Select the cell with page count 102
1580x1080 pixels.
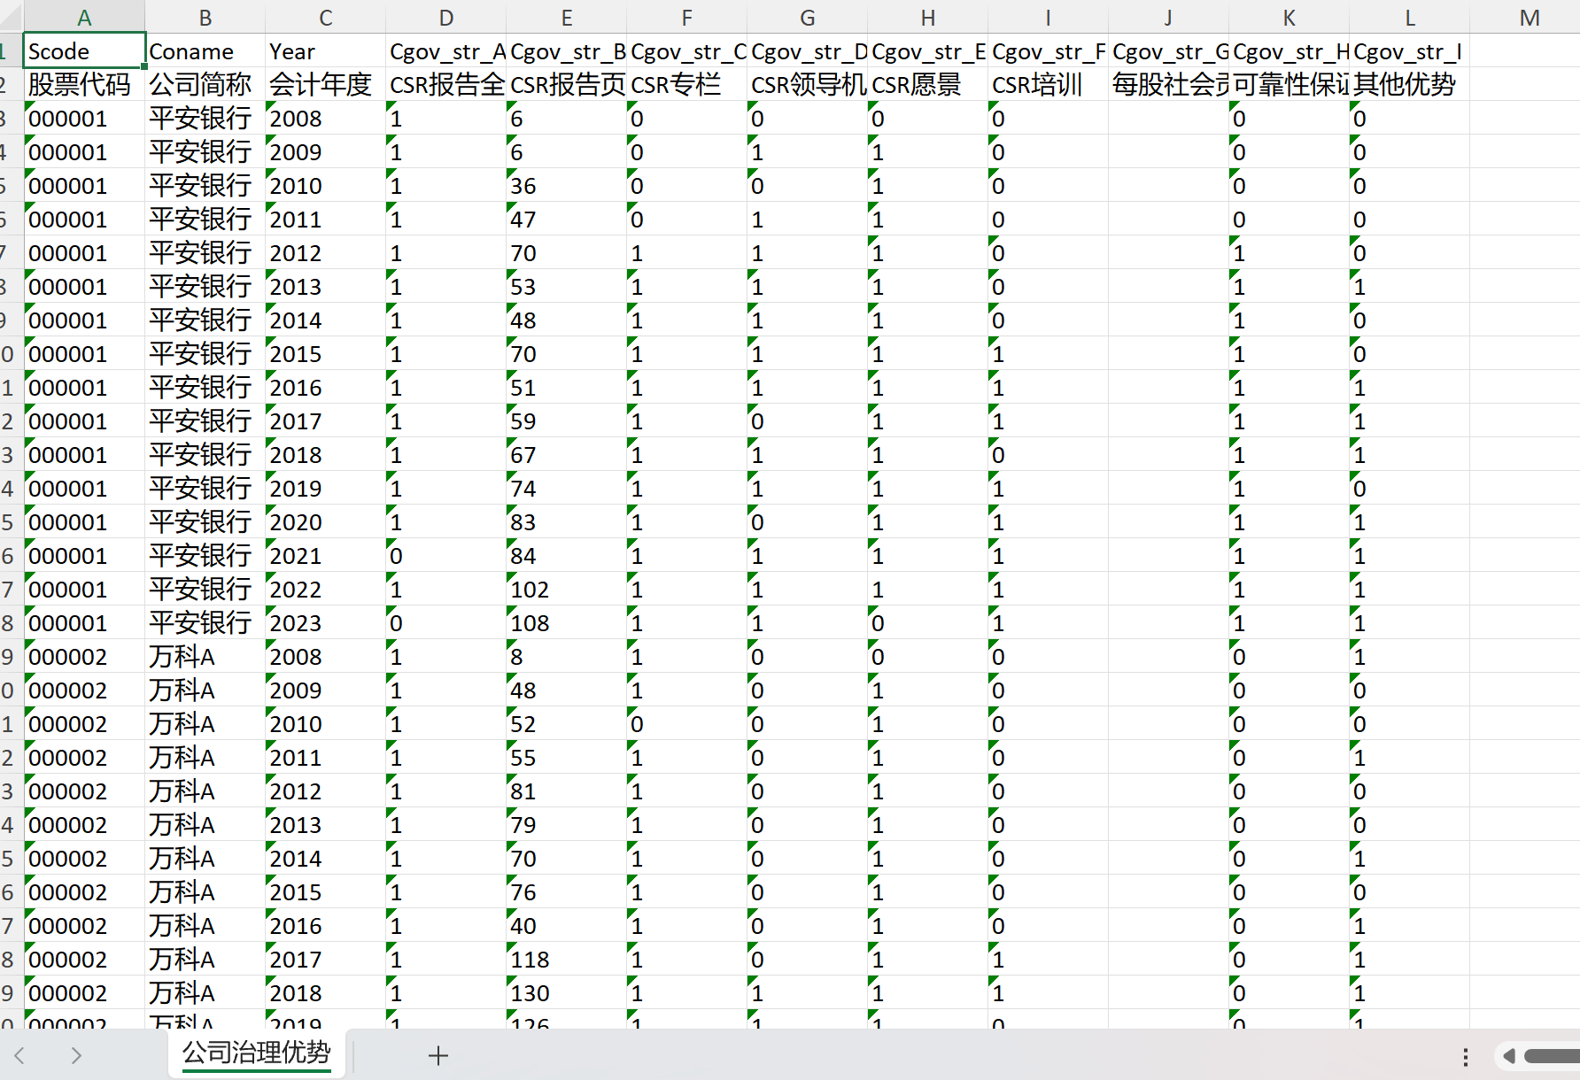point(566,589)
